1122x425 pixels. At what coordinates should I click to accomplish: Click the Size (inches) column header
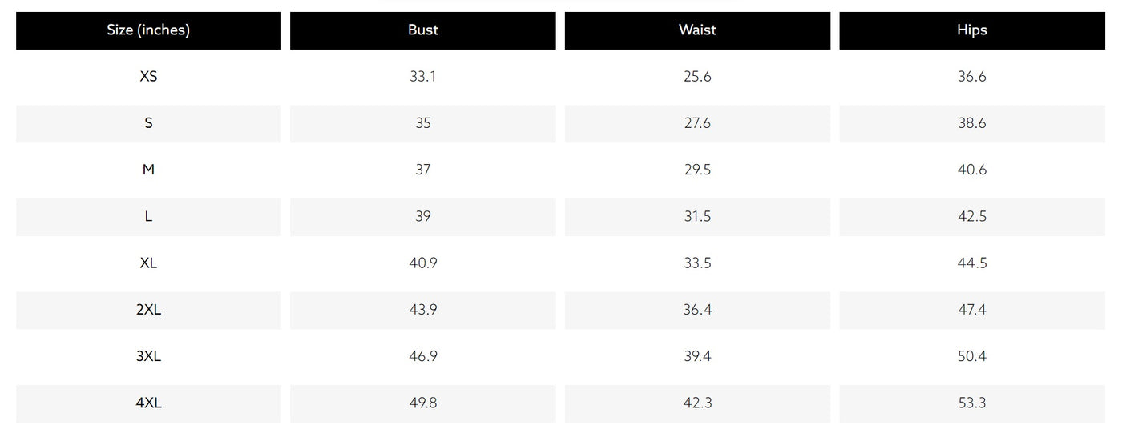pos(148,30)
